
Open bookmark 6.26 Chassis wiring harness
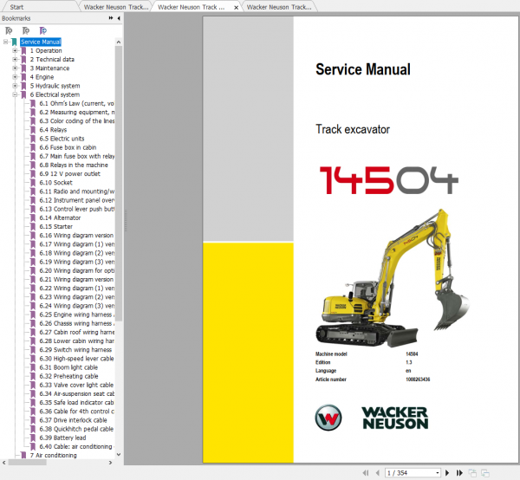76,323
